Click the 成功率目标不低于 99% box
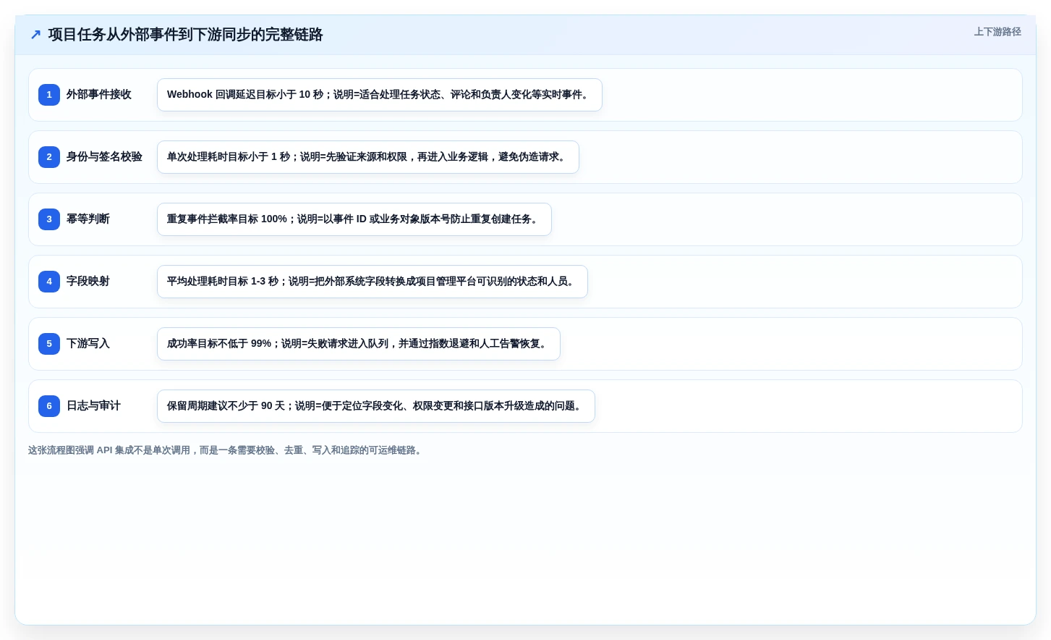 [359, 344]
